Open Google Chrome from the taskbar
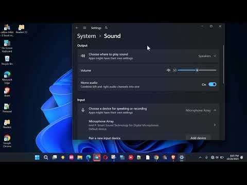The image size is (247, 185). (156, 157)
